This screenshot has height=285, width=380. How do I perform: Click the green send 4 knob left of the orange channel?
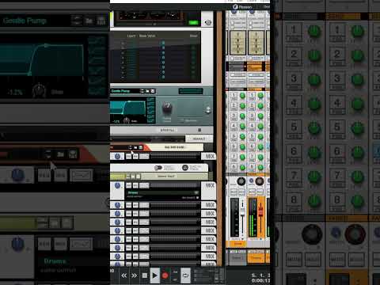pyautogui.click(x=242, y=127)
